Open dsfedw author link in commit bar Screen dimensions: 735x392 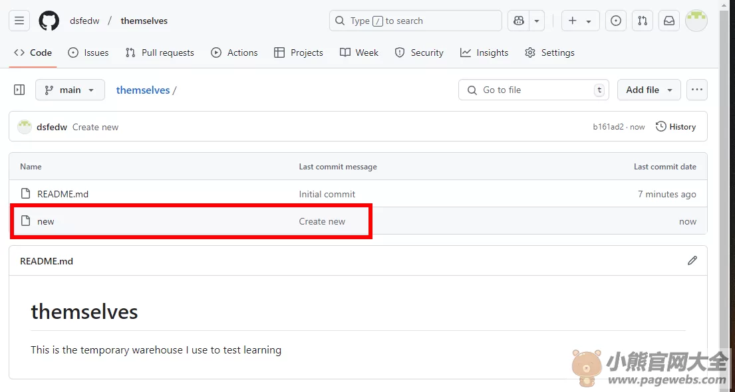tap(52, 127)
